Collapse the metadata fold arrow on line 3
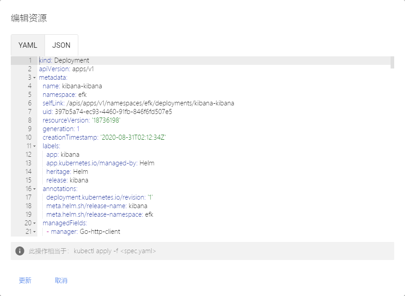The image size is (405, 296). (34, 77)
